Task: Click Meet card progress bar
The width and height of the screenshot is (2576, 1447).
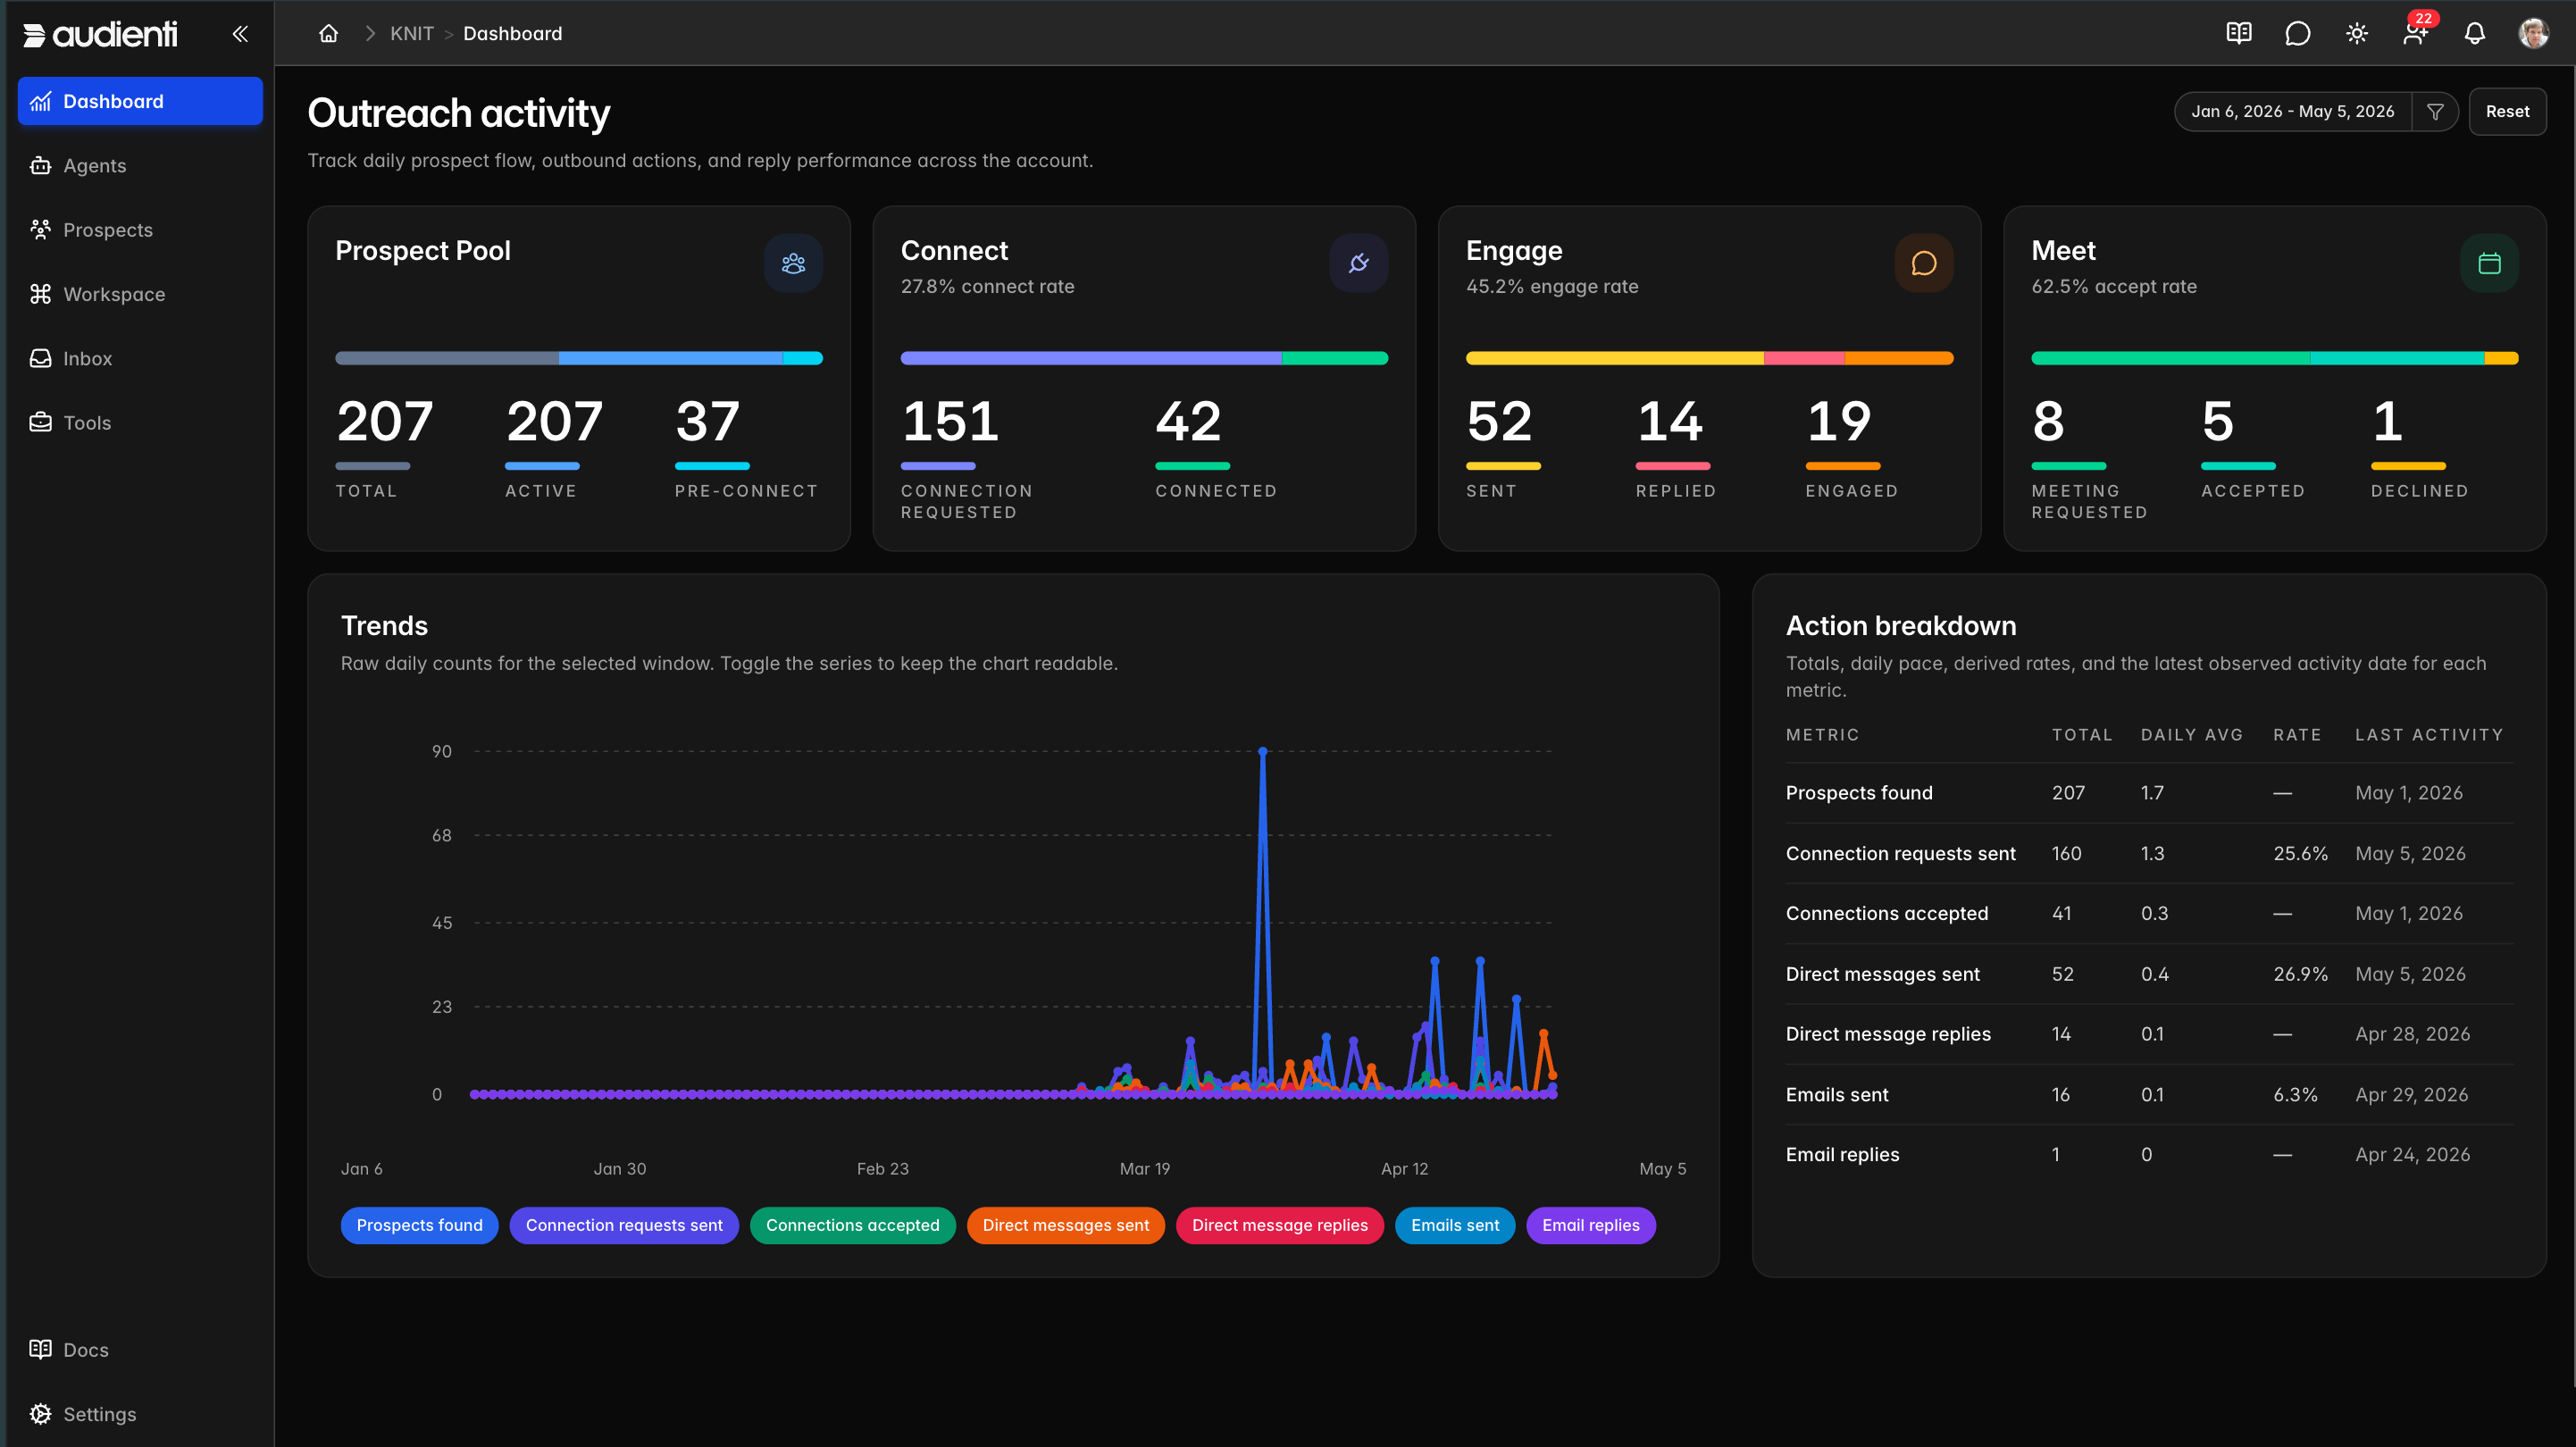Action: click(2274, 358)
